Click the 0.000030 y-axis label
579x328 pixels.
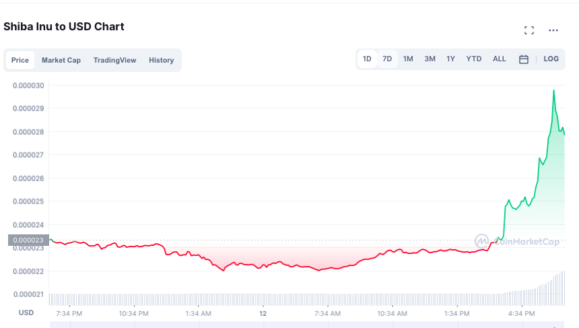tap(28, 86)
